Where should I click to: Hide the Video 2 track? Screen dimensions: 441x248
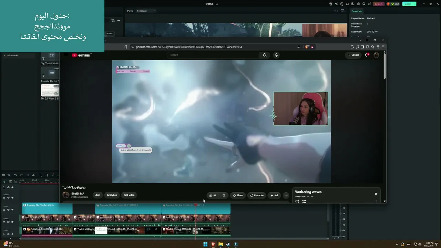12,222
